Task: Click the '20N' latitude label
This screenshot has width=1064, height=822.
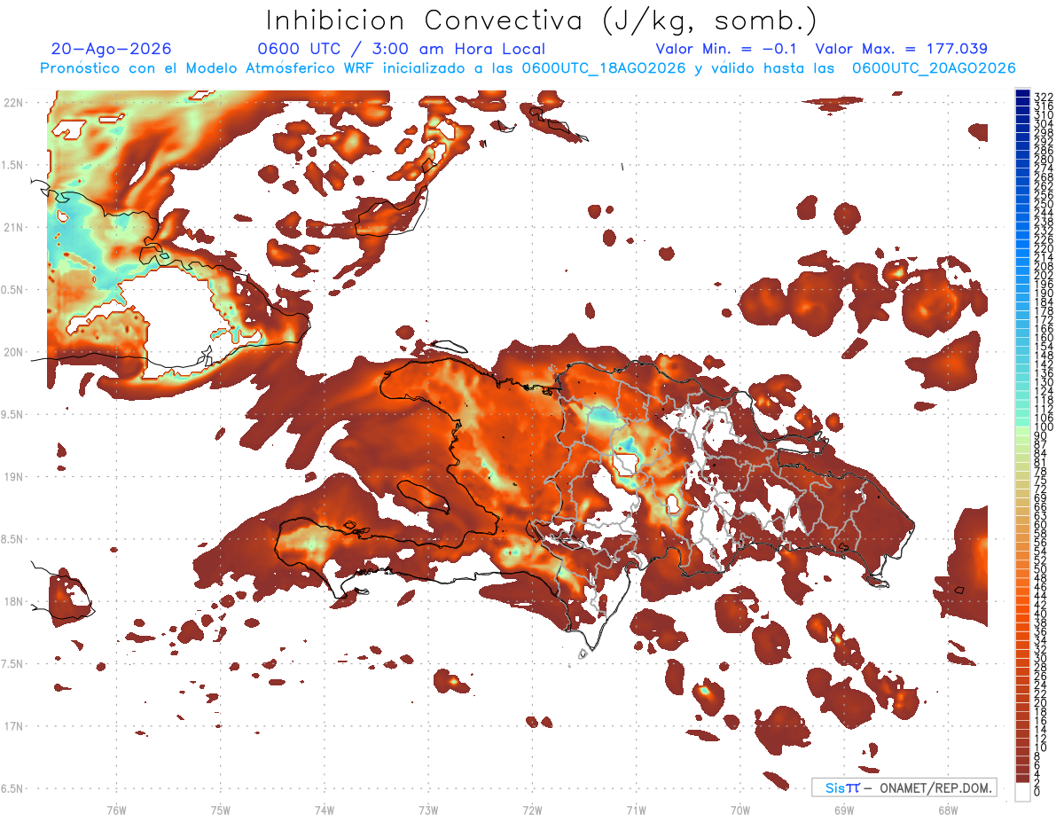Action: [13, 352]
